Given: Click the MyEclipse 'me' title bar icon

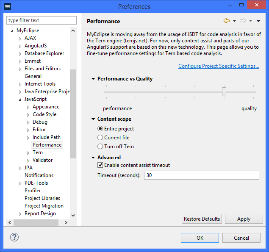Looking at the screenshot, I should [x=8, y=6].
